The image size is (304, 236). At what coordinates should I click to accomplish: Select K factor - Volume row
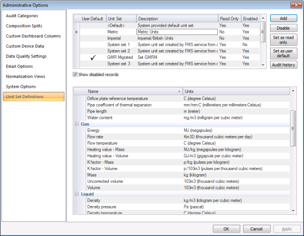pos(187,168)
